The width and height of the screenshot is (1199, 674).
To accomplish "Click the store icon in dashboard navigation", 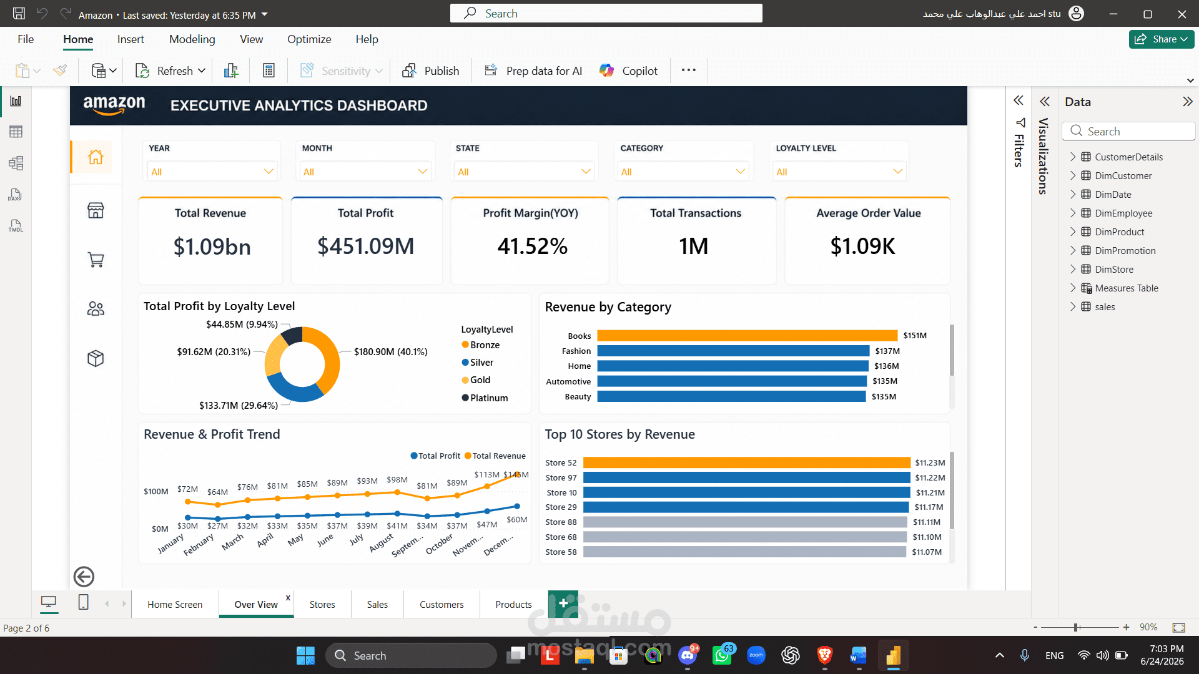I will click(x=96, y=210).
